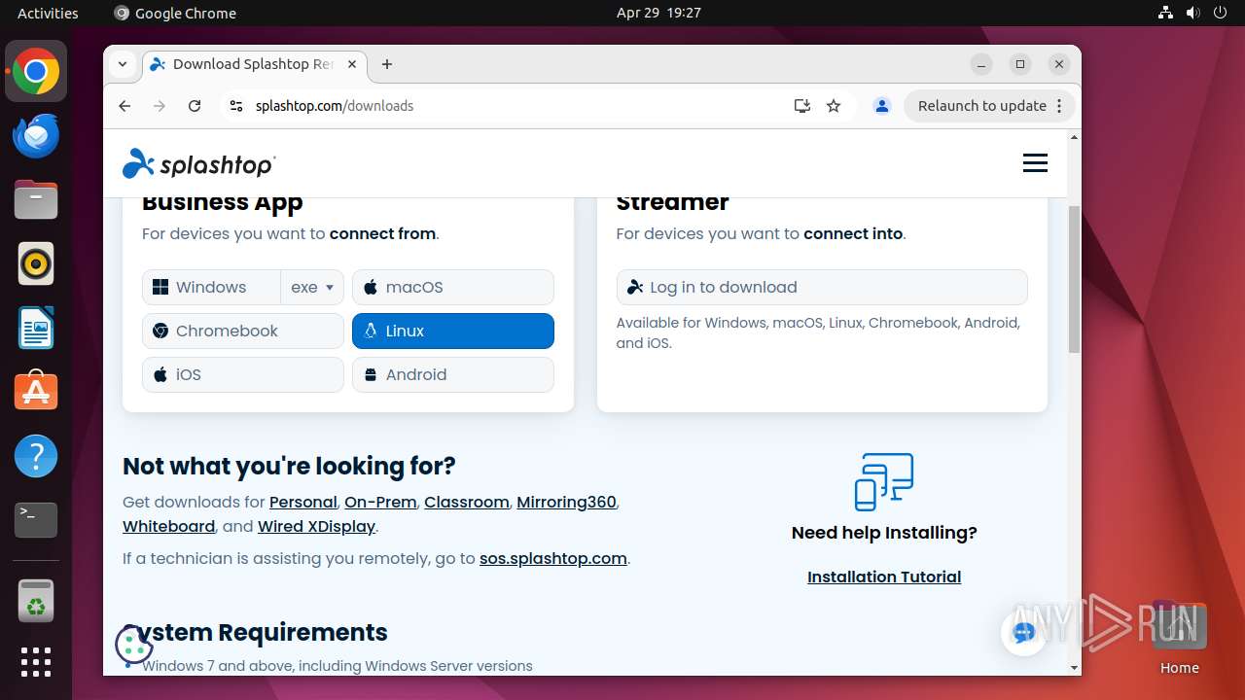Bookmark this page with the star icon

834,106
